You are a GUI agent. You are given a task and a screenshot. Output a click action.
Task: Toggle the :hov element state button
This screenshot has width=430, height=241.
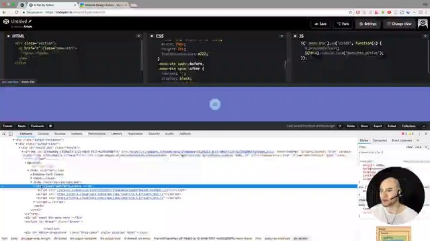[409, 147]
